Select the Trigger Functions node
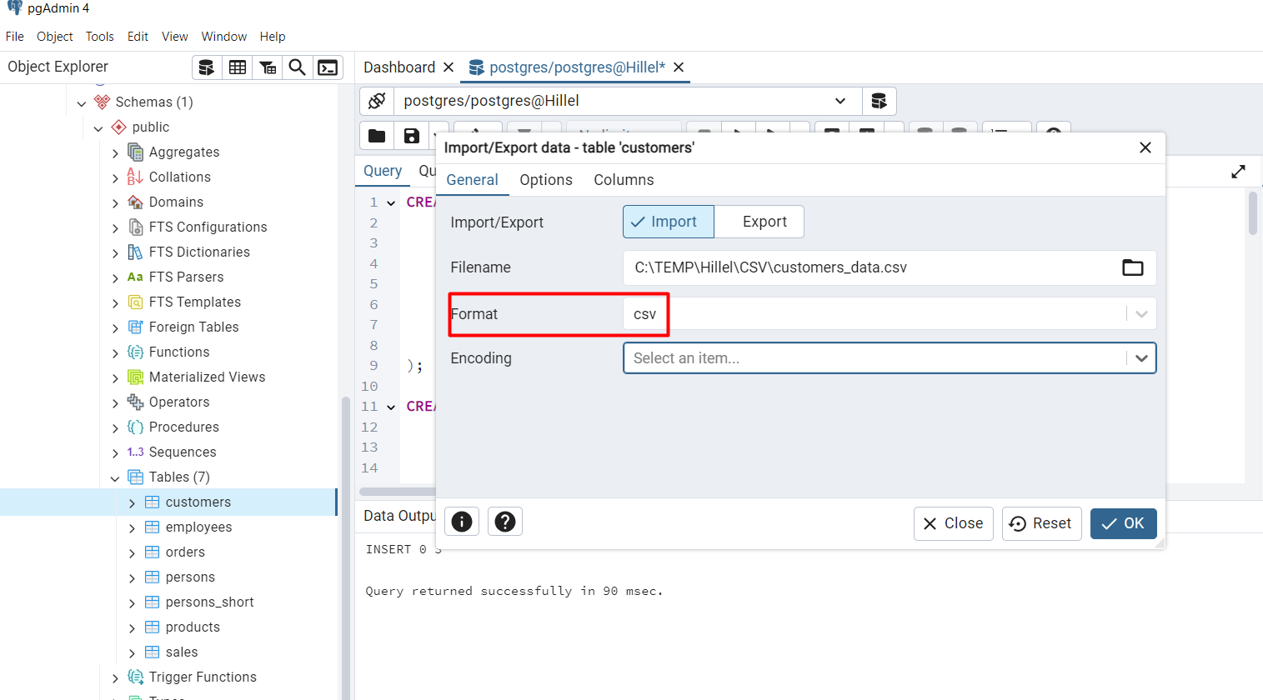Image resolution: width=1263 pixels, height=700 pixels. pos(203,677)
